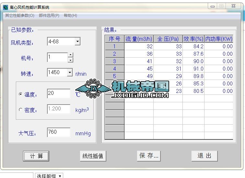Select row header 1 in results table
The width and height of the screenshot is (245, 178).
tap(114, 46)
